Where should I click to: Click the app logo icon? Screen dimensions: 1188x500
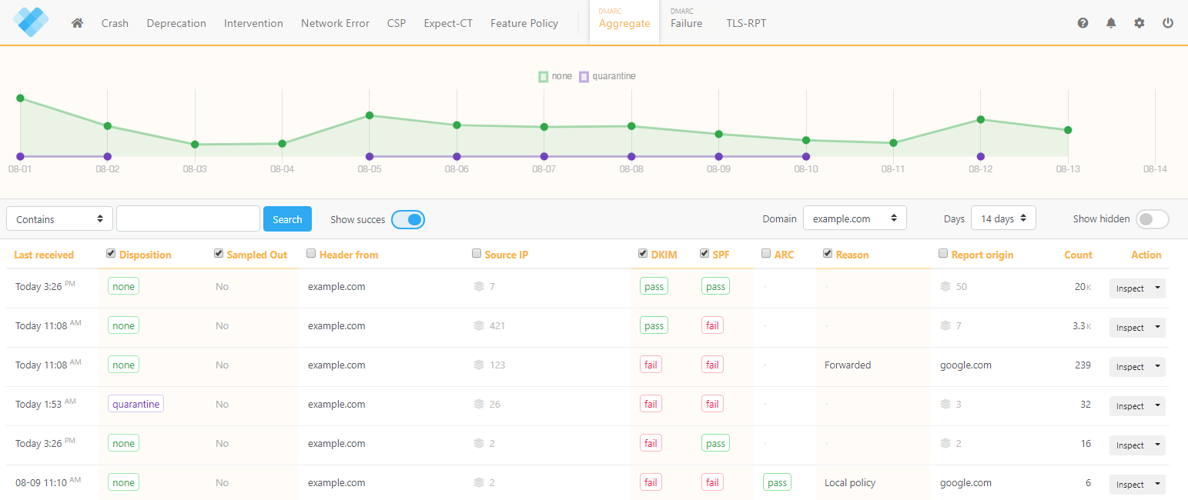tap(31, 22)
